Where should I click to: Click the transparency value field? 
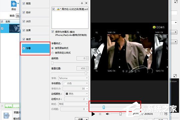point(83,58)
